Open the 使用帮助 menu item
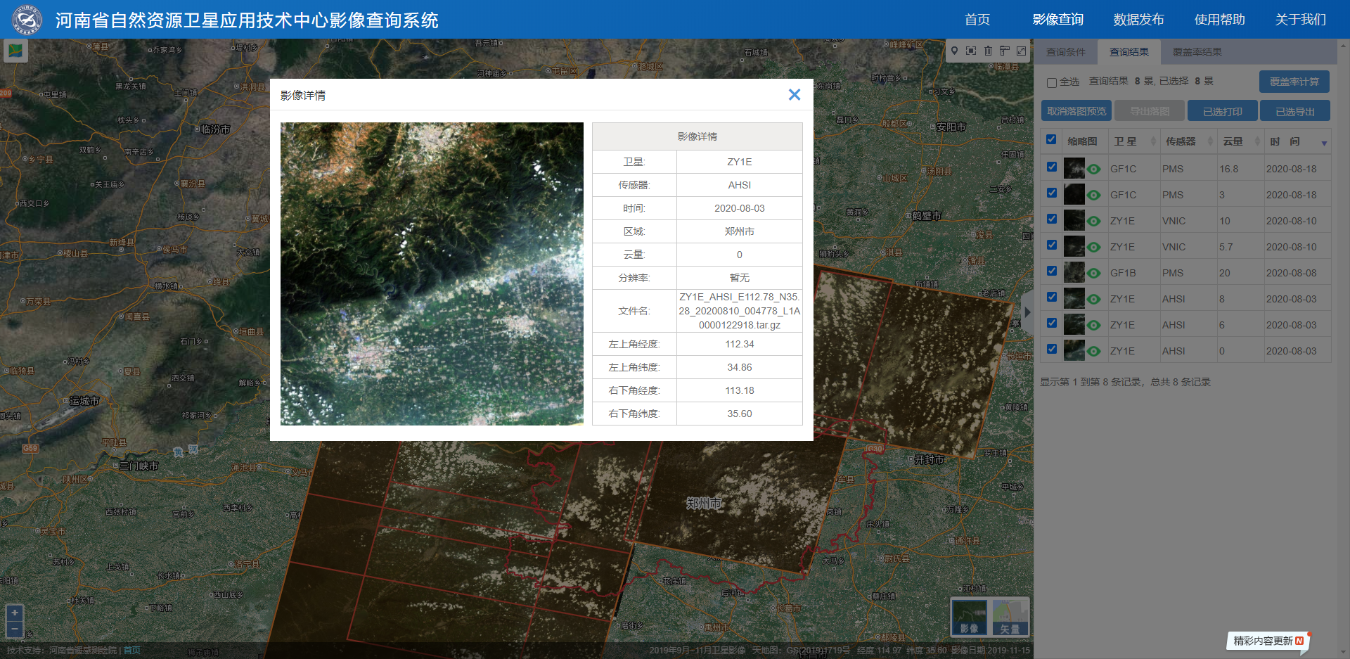 1220,20
